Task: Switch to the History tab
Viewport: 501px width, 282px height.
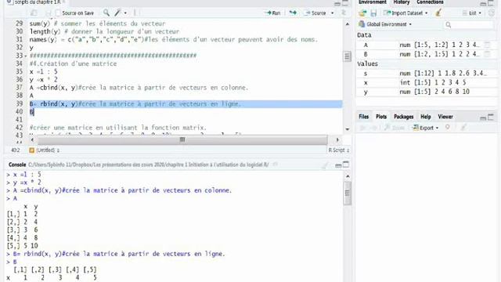Action: 402,2
